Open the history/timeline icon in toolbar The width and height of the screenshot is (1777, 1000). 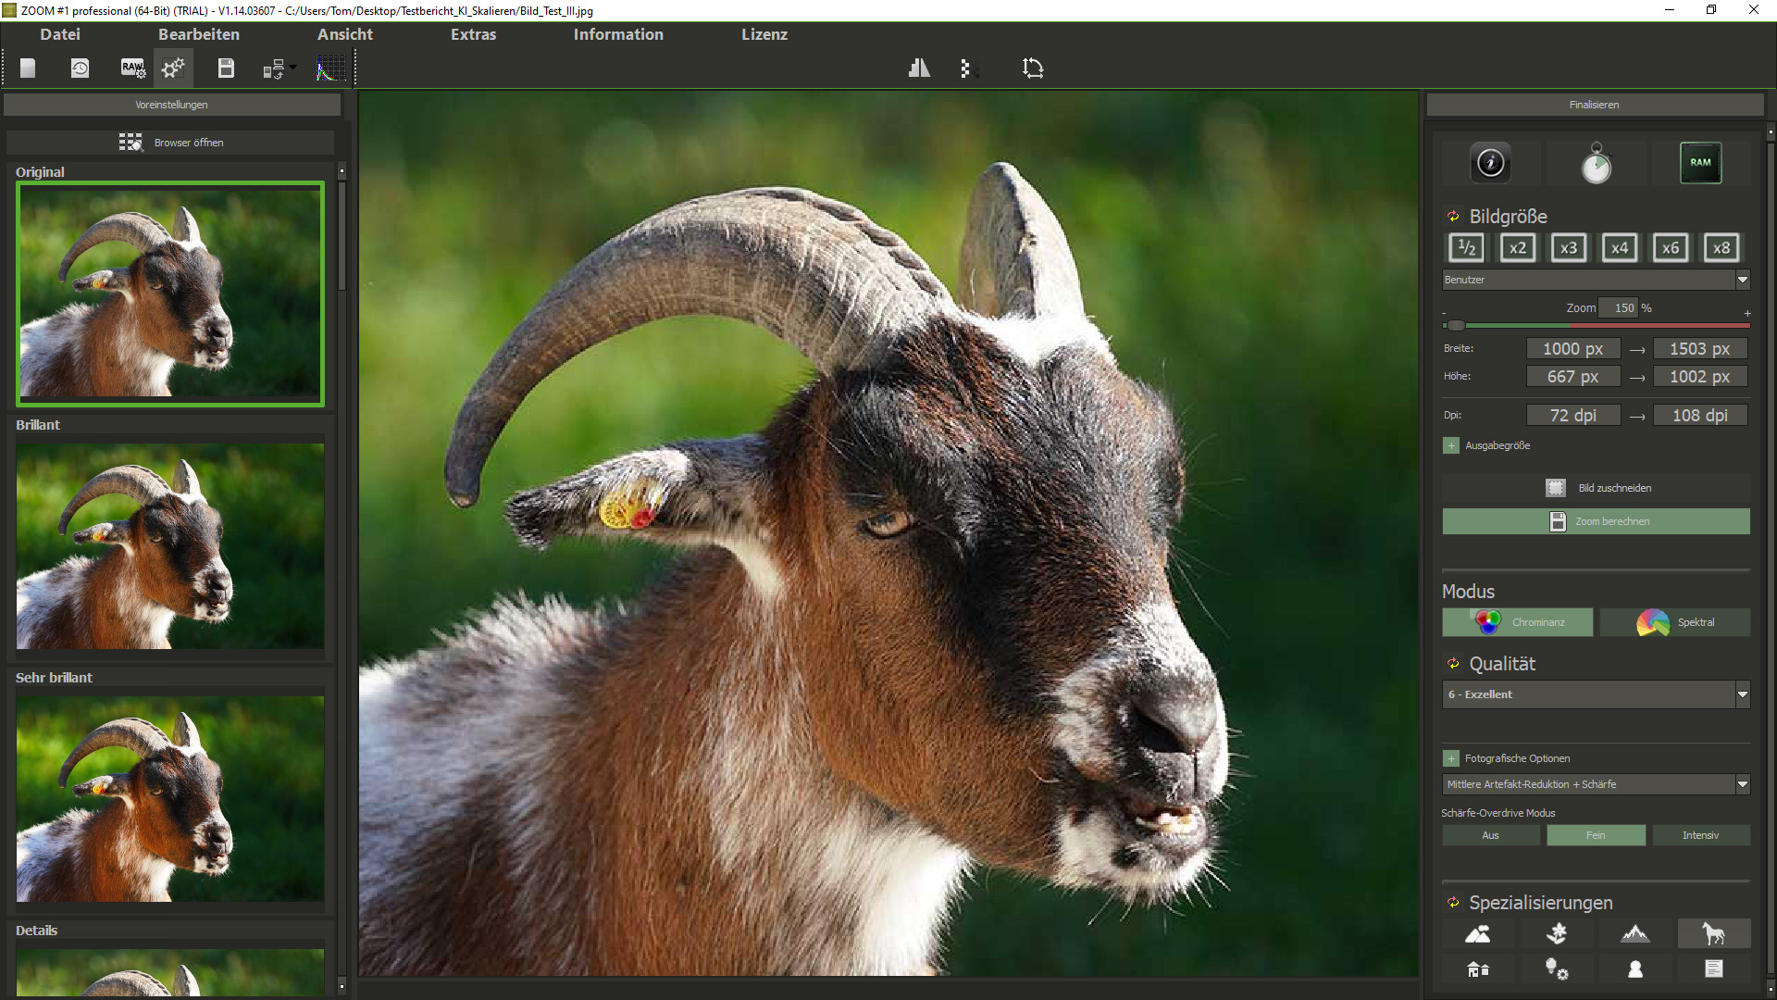tap(81, 69)
